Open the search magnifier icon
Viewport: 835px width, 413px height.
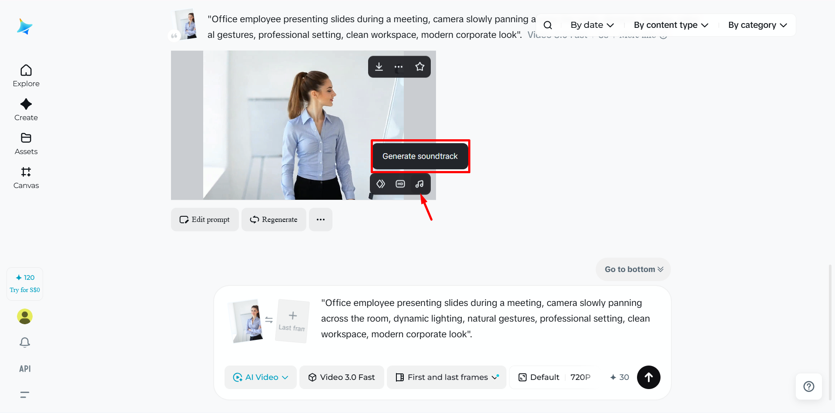click(548, 25)
